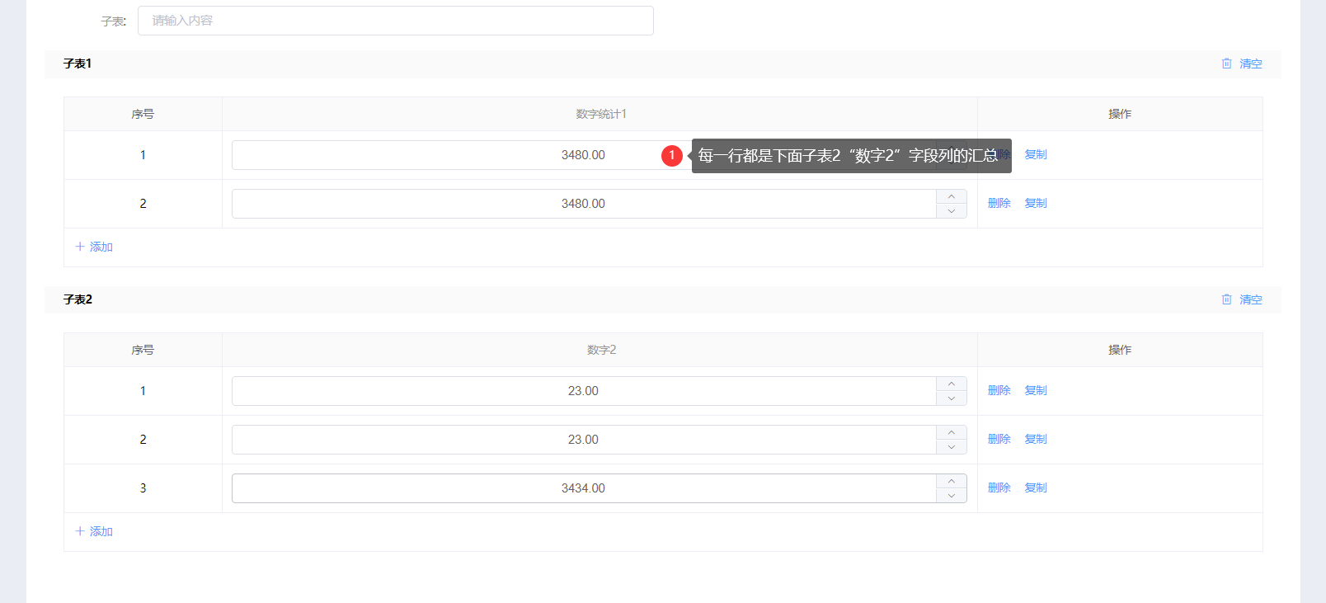
Task: Increase the 3434.00 value using up arrow
Action: click(x=952, y=481)
